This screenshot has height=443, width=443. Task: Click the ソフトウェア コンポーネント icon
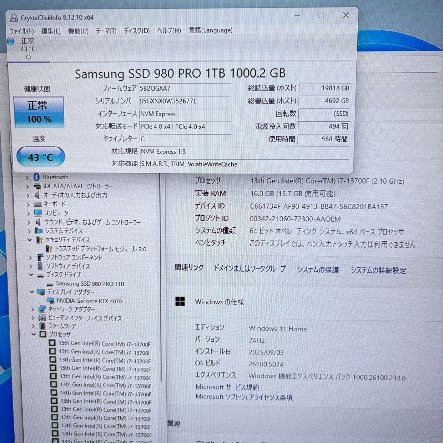(x=40, y=257)
